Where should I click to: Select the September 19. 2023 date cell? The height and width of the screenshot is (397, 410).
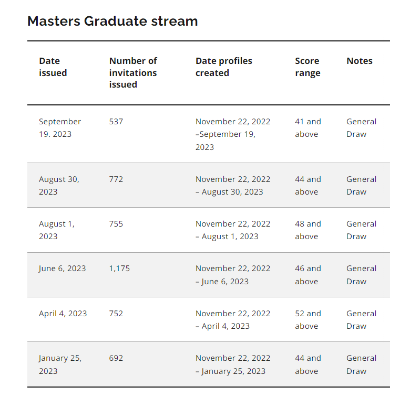tap(60, 128)
